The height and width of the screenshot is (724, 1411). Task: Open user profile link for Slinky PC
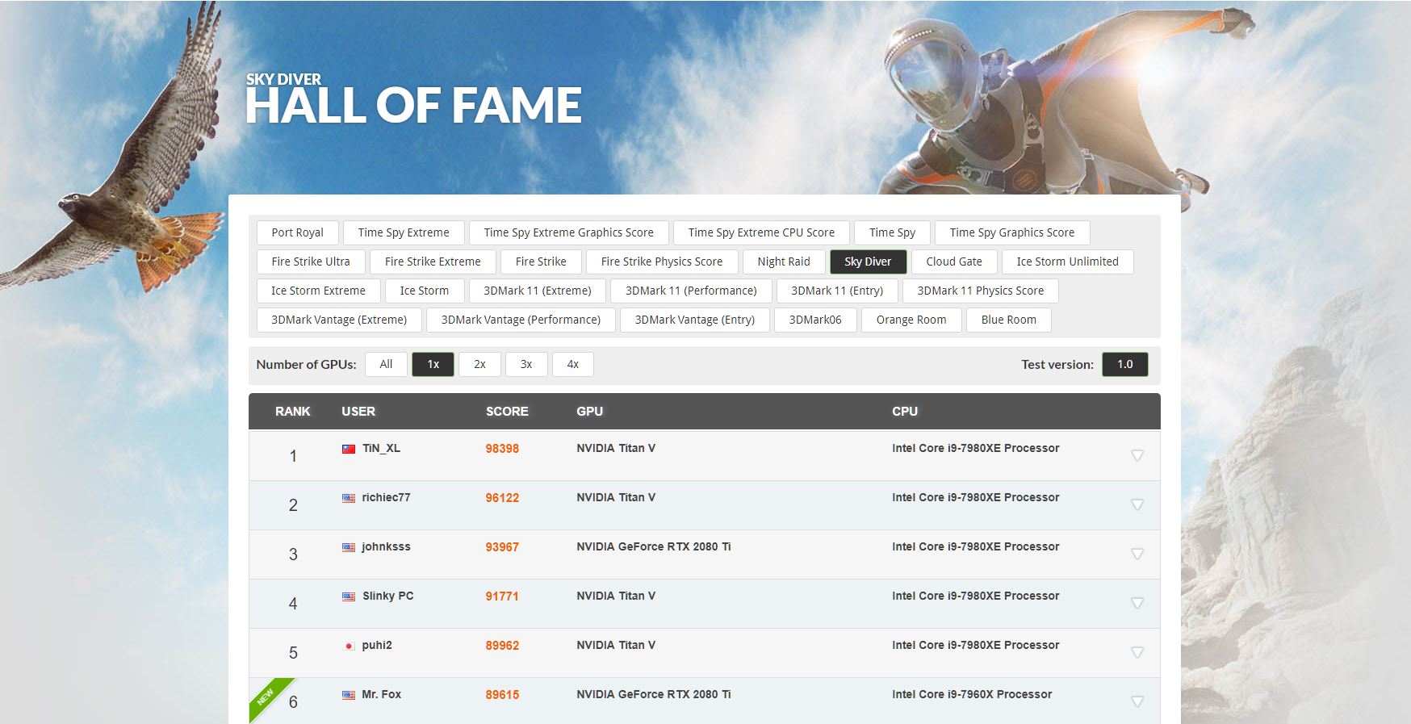387,596
